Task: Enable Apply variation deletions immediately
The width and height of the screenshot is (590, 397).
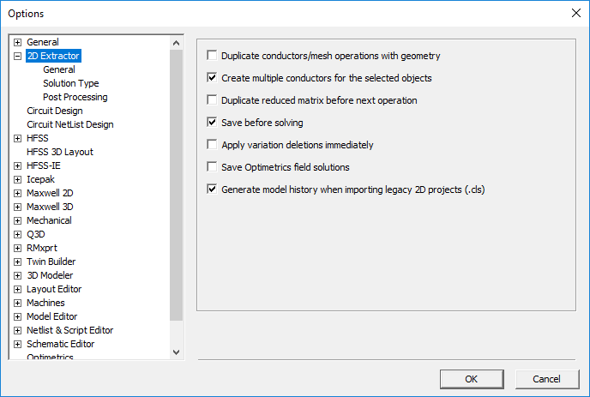Action: 212,145
